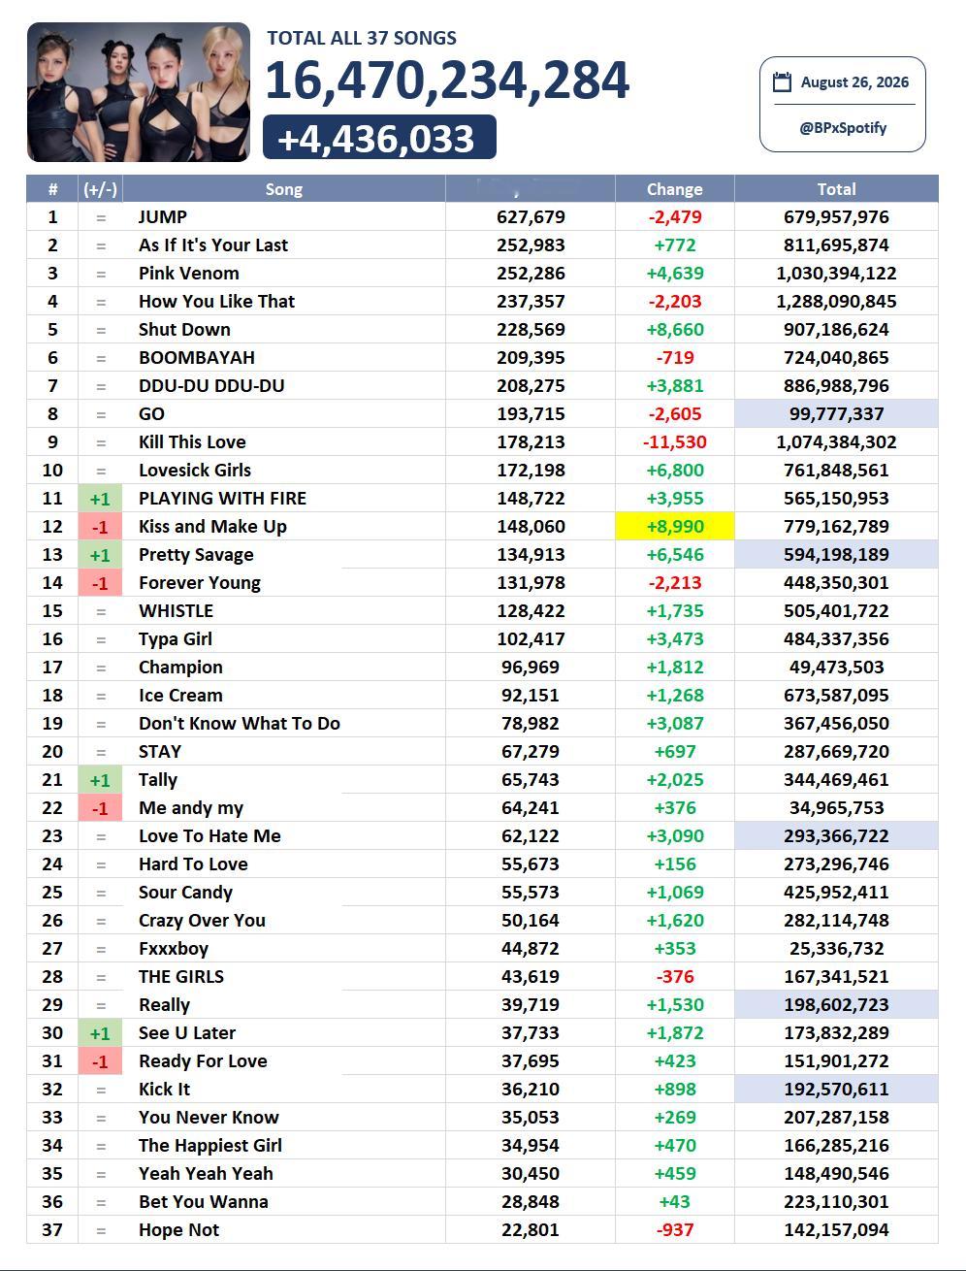Click JUMP daily streams 627,679

pos(531,217)
